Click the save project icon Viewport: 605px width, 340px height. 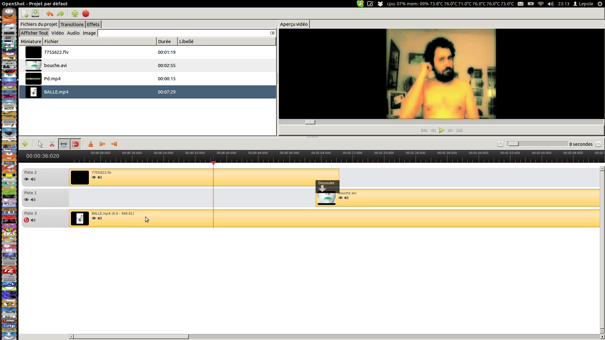pyautogui.click(x=36, y=14)
